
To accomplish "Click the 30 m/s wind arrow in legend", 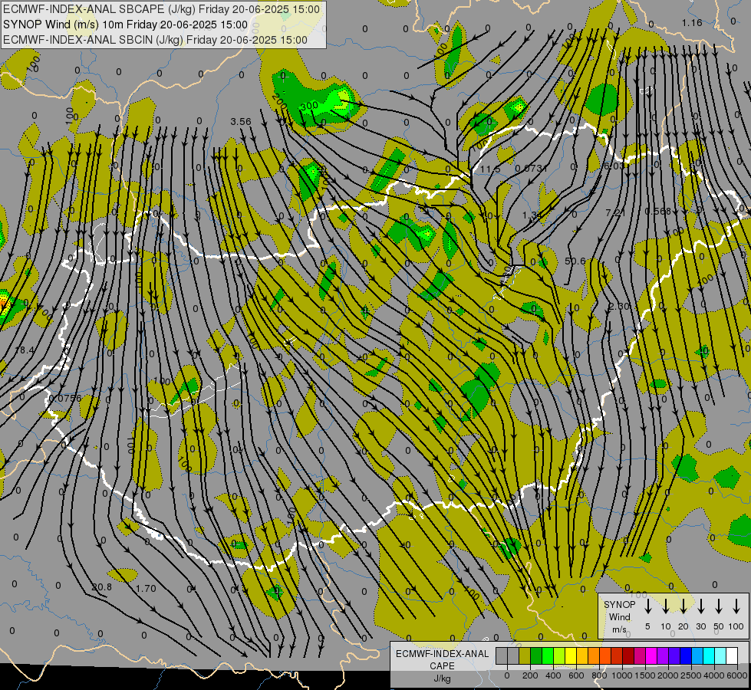I will pos(701,606).
